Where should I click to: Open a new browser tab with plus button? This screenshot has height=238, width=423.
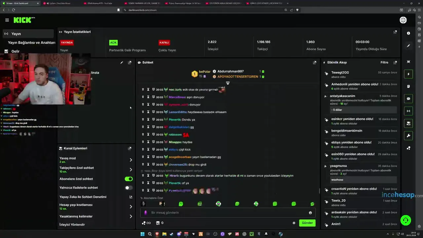tap(288, 3)
